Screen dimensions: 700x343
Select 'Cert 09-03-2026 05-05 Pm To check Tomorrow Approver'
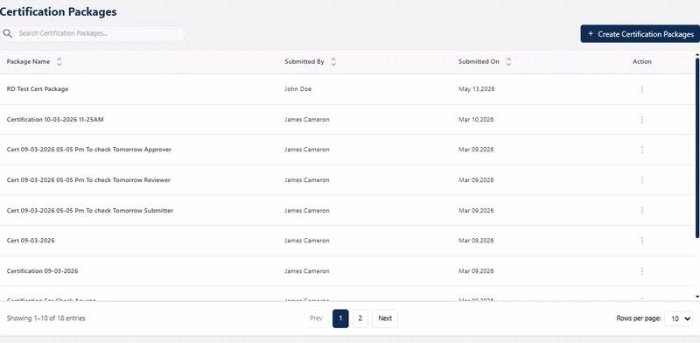89,150
